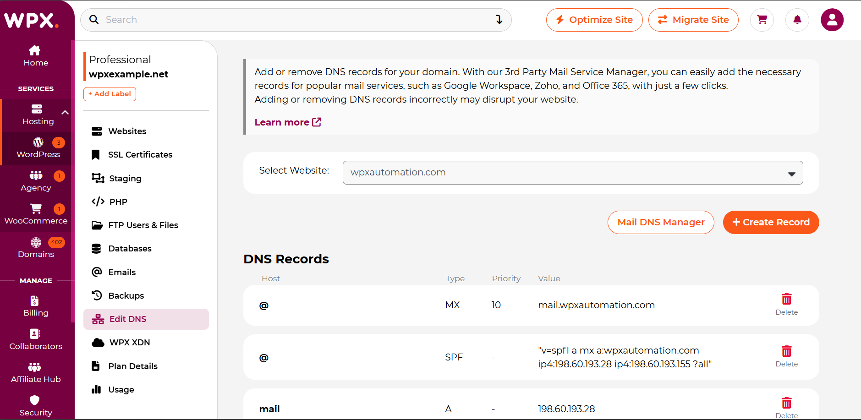Open the Select Website dropdown

(x=573, y=173)
